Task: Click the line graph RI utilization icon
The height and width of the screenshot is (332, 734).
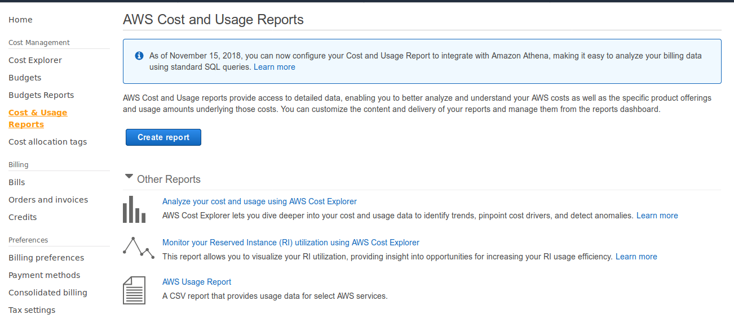Action: [139, 248]
